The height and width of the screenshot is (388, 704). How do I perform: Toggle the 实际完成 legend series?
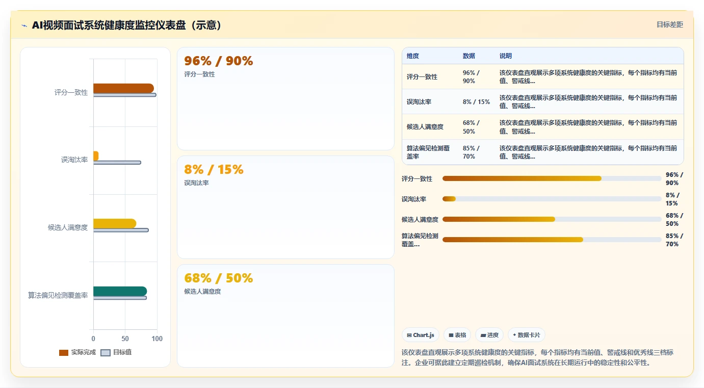(77, 352)
